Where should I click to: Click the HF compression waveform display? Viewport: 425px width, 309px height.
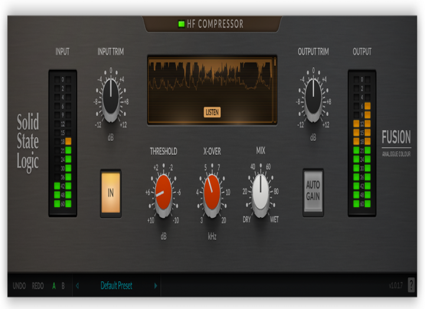pyautogui.click(x=212, y=90)
